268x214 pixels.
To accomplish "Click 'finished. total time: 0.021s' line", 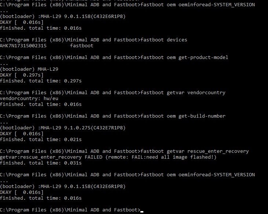I will [41, 140].
